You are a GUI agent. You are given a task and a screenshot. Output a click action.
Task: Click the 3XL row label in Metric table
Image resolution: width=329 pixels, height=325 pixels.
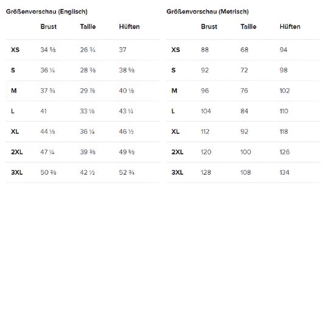coord(177,172)
